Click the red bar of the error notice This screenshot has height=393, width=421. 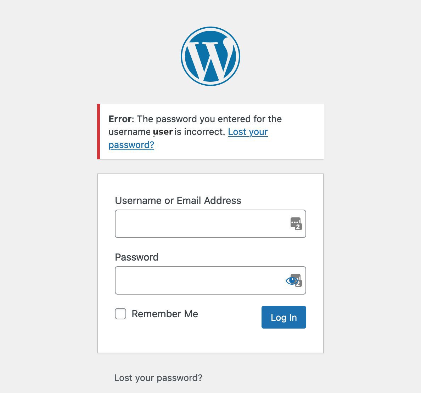99,132
